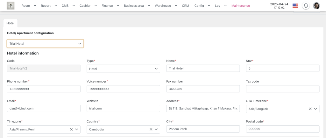Image resolution: width=326 pixels, height=138 pixels.
Task: Go to the Maintenance page
Action: pos(240,6)
